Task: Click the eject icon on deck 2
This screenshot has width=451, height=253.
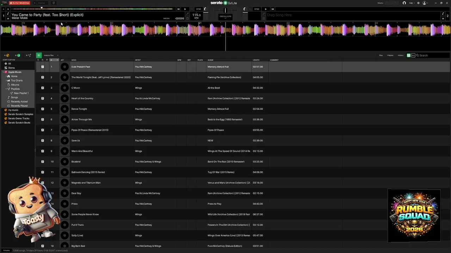Action: [x=443, y=18]
